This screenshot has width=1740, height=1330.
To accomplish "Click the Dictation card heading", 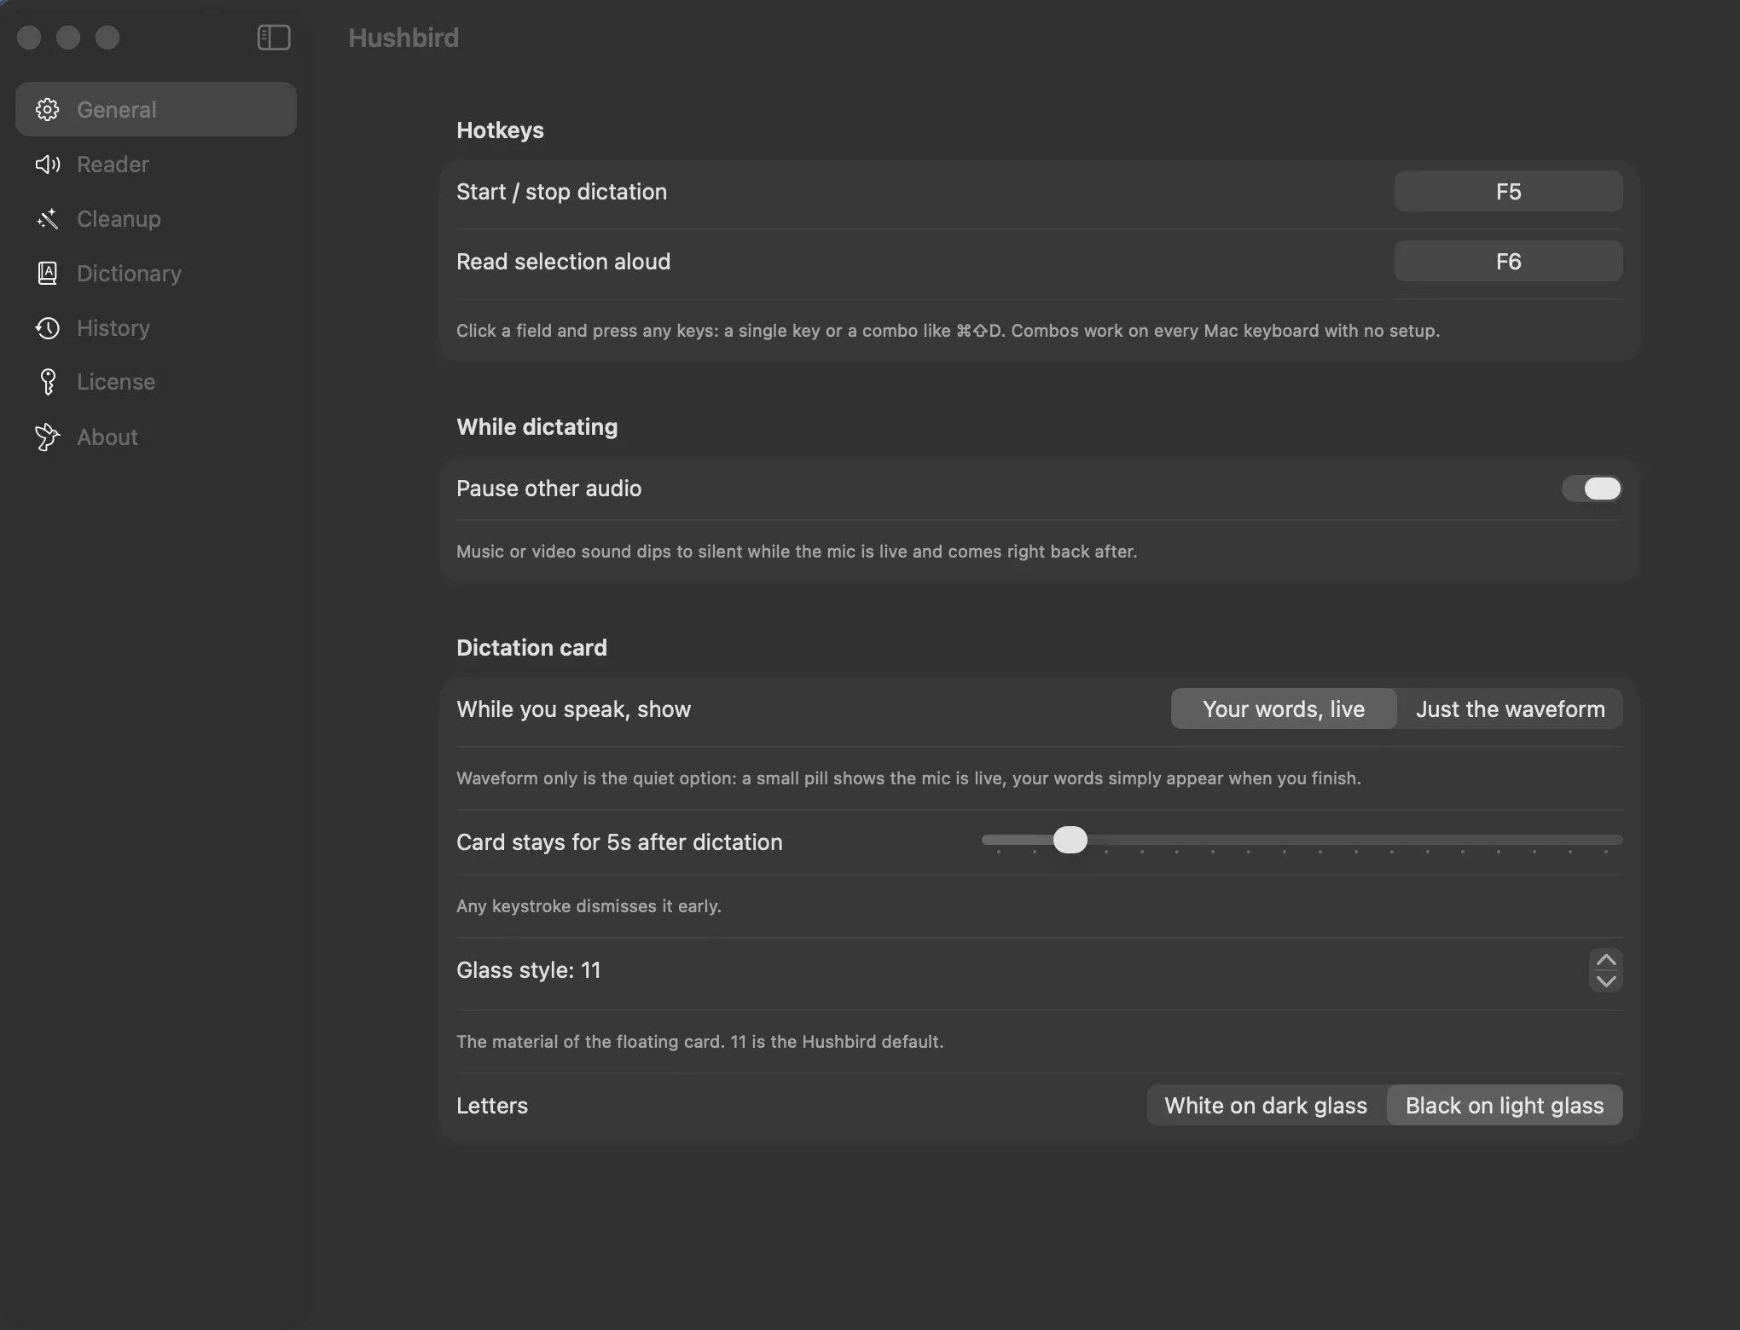I will pos(532,648).
